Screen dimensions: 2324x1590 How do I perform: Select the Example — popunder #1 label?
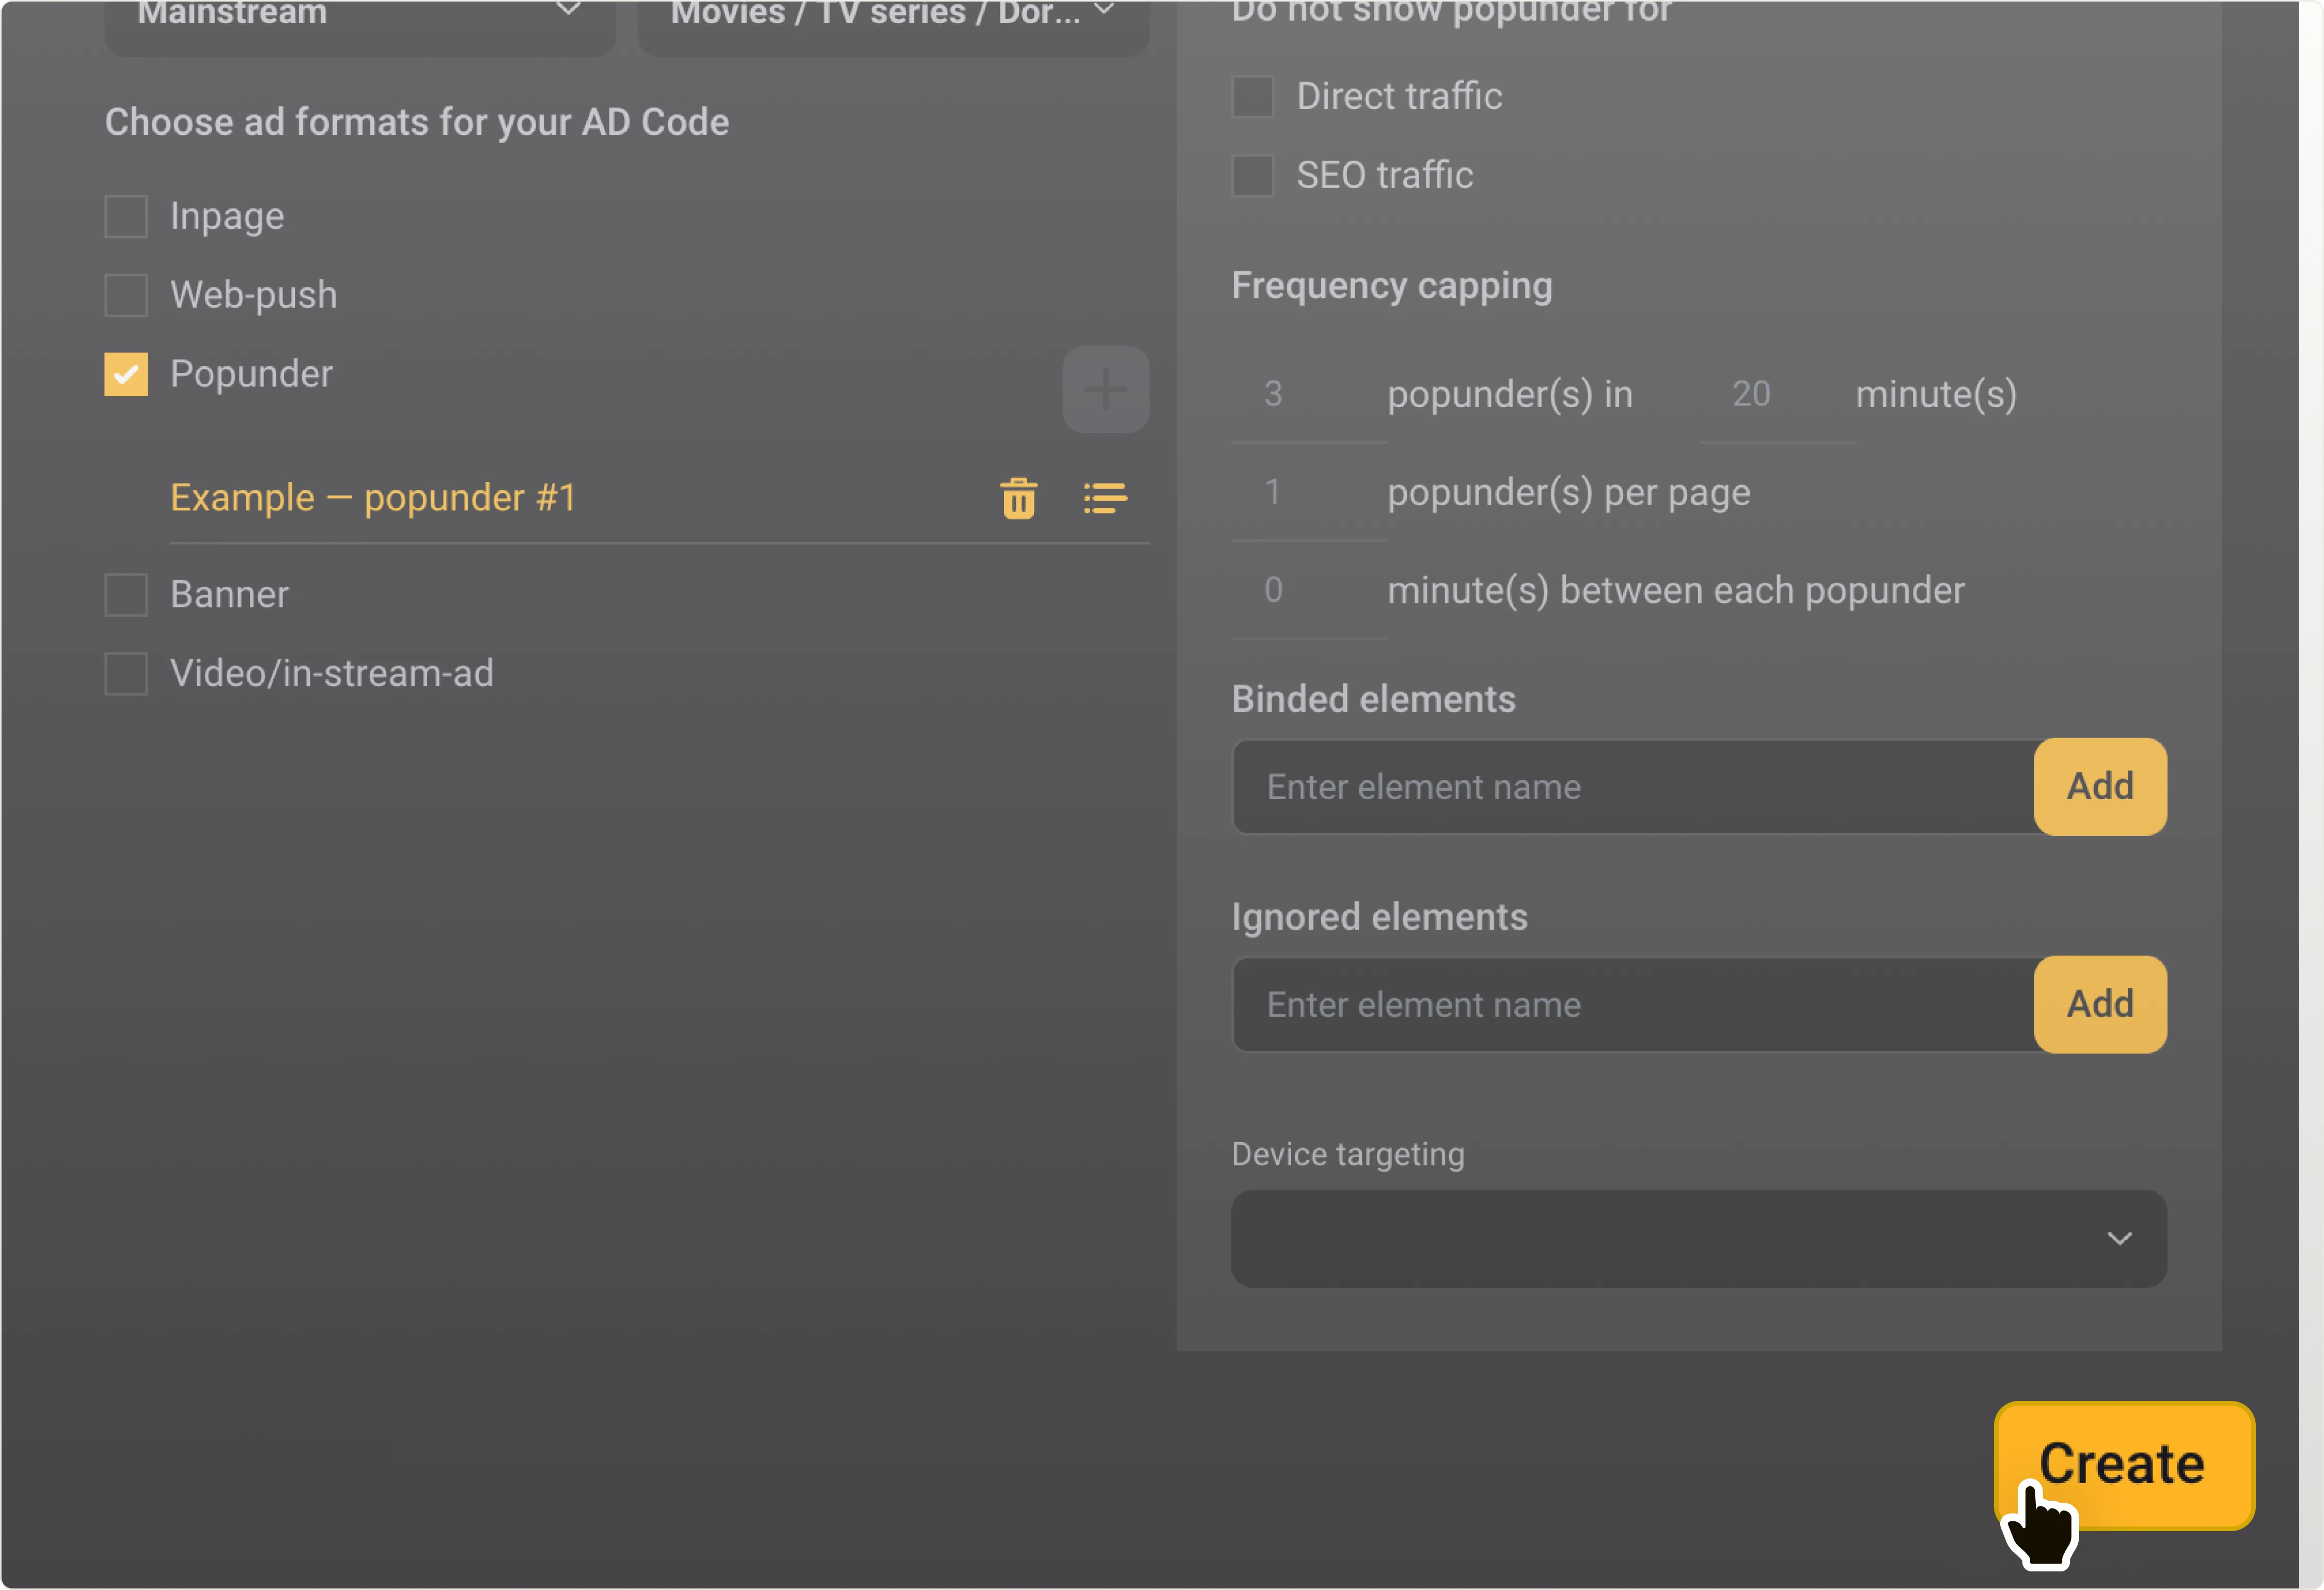373,497
